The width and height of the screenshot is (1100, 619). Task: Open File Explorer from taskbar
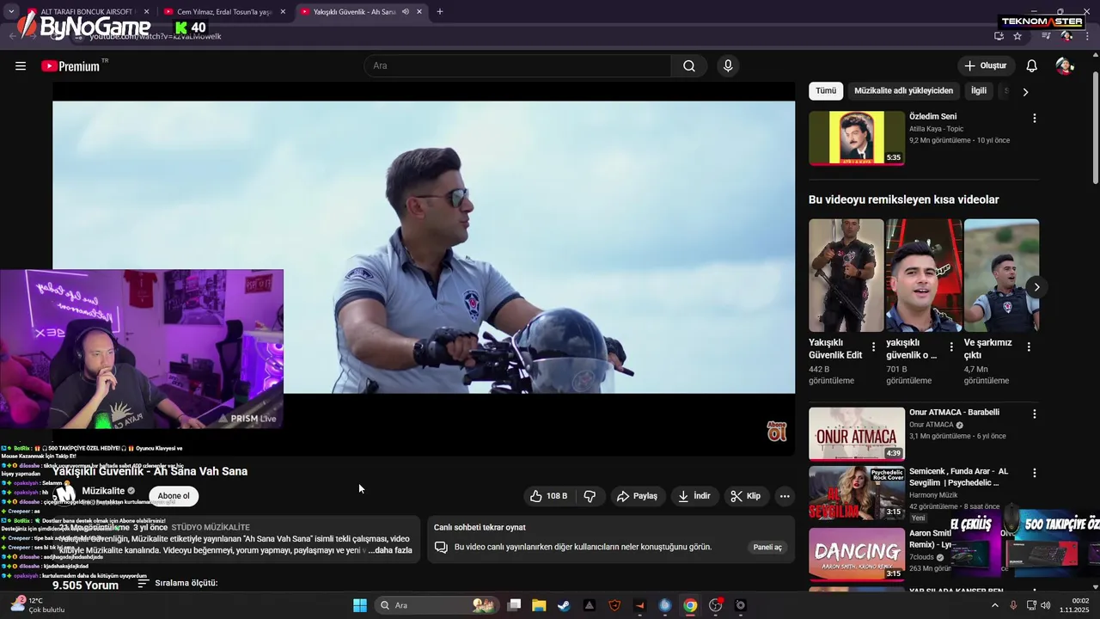pos(539,605)
